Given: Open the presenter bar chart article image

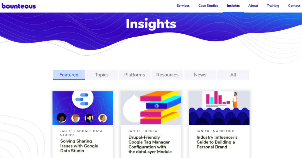Looking at the screenshot, I should [219, 108].
